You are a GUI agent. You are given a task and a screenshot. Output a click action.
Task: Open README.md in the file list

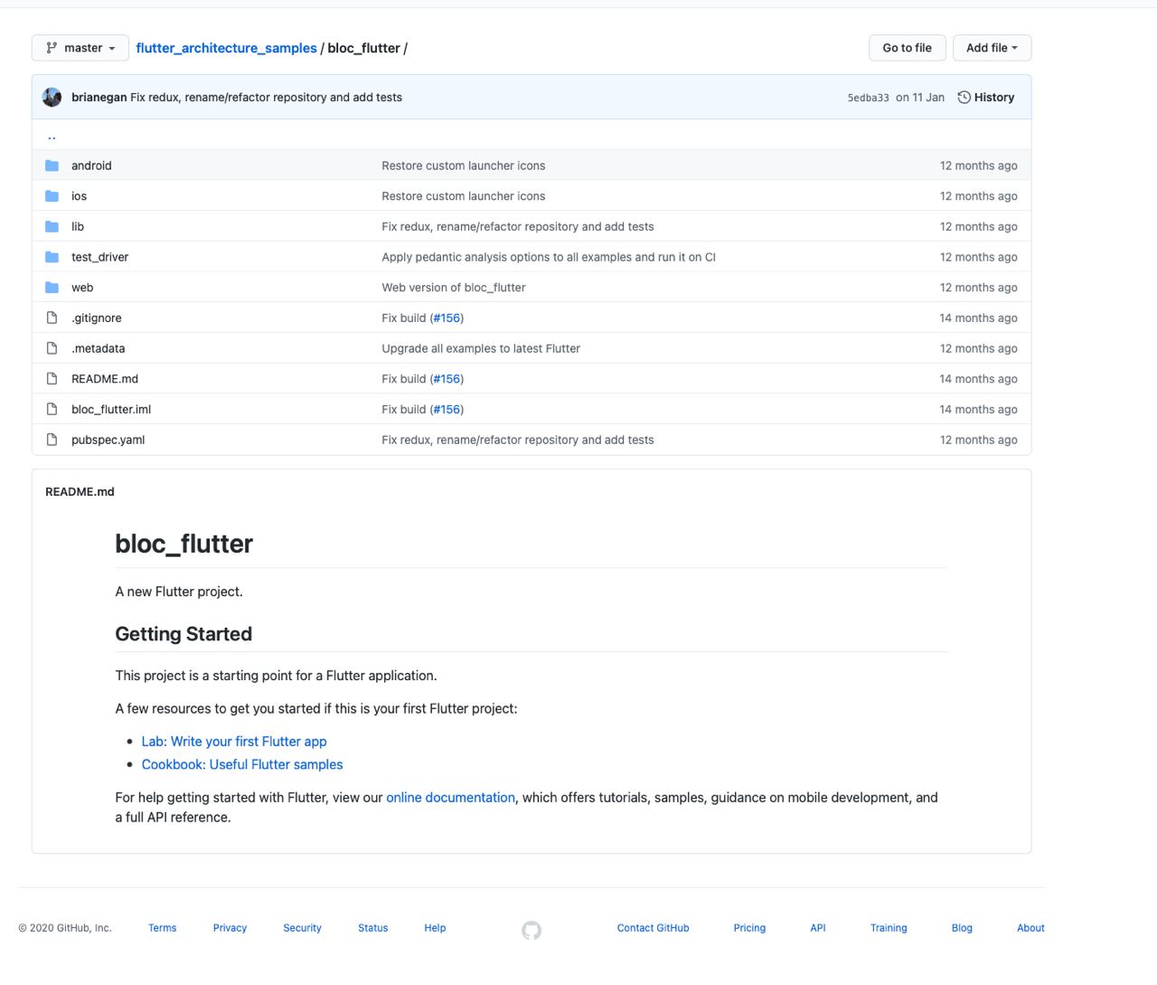tap(105, 379)
